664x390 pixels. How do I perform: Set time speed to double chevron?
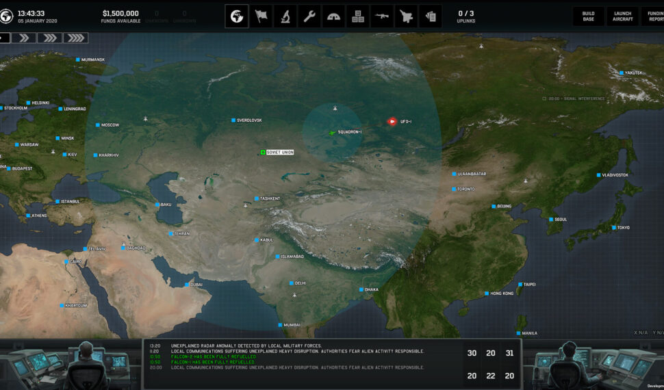24,38
